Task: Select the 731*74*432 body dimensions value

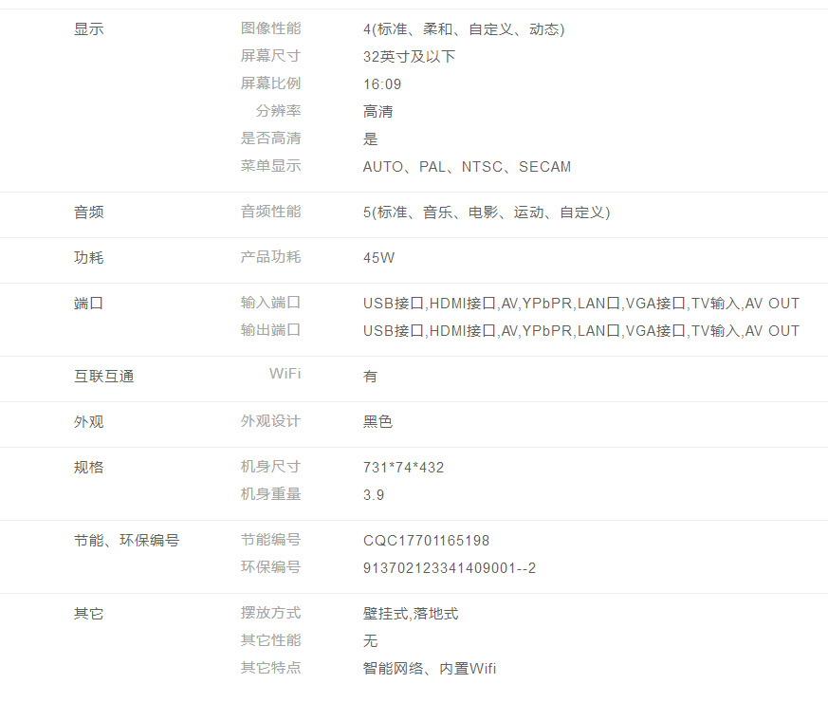Action: pyautogui.click(x=403, y=468)
